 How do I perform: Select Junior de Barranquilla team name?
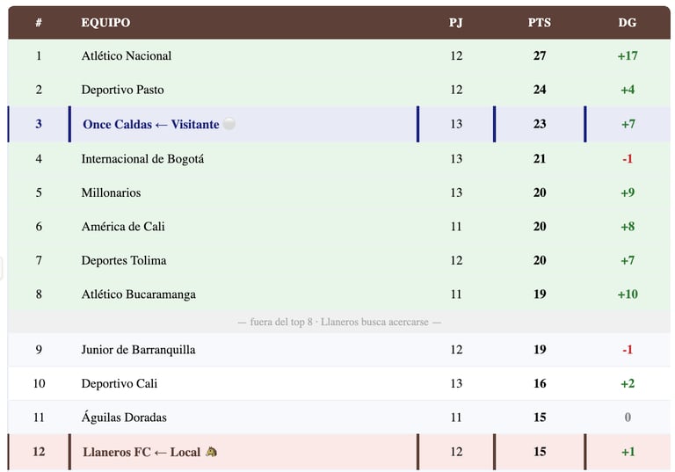coord(138,350)
